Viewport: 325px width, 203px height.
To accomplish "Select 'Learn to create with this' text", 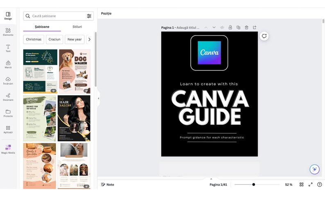I will click(x=209, y=84).
